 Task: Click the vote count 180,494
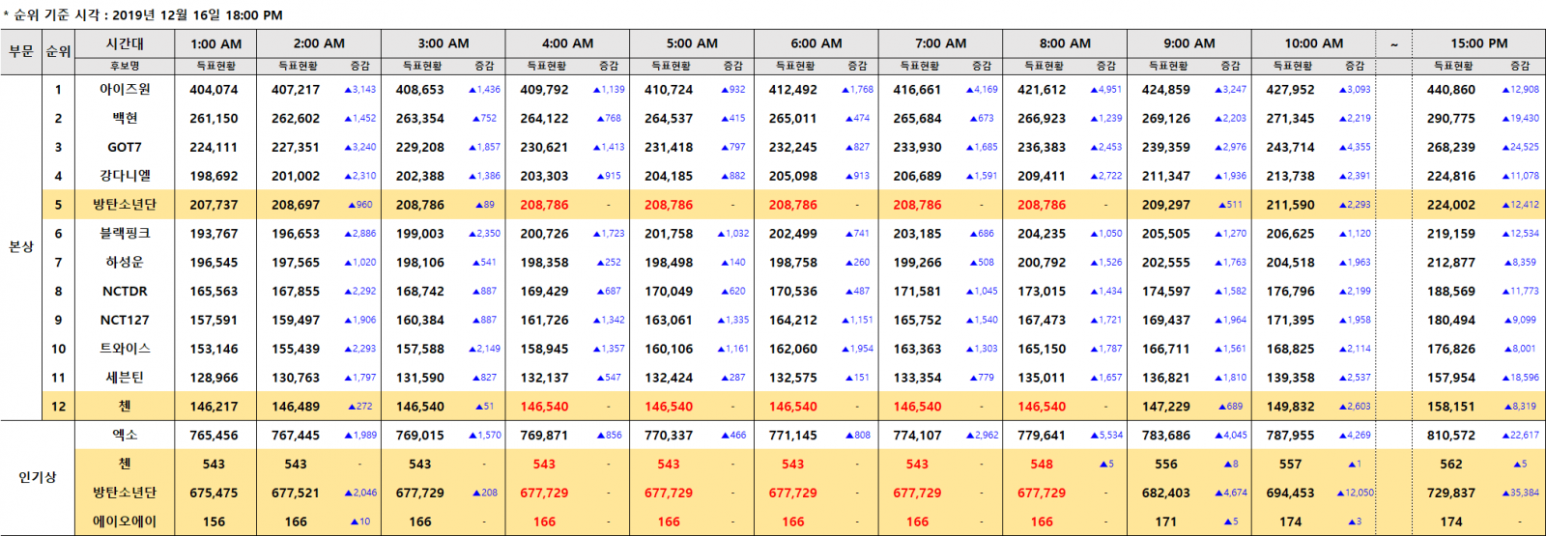[1450, 320]
